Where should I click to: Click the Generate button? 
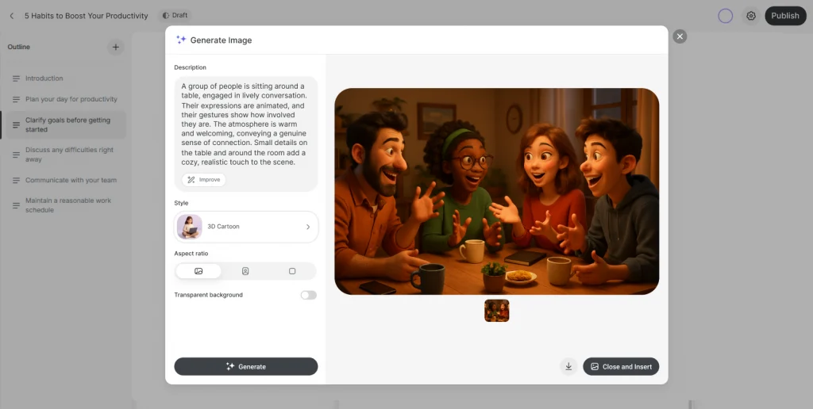[246, 366]
